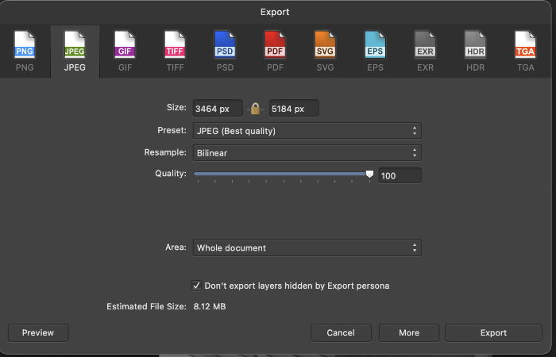The width and height of the screenshot is (556, 357).
Task: Switch to EXR export format
Action: click(425, 50)
